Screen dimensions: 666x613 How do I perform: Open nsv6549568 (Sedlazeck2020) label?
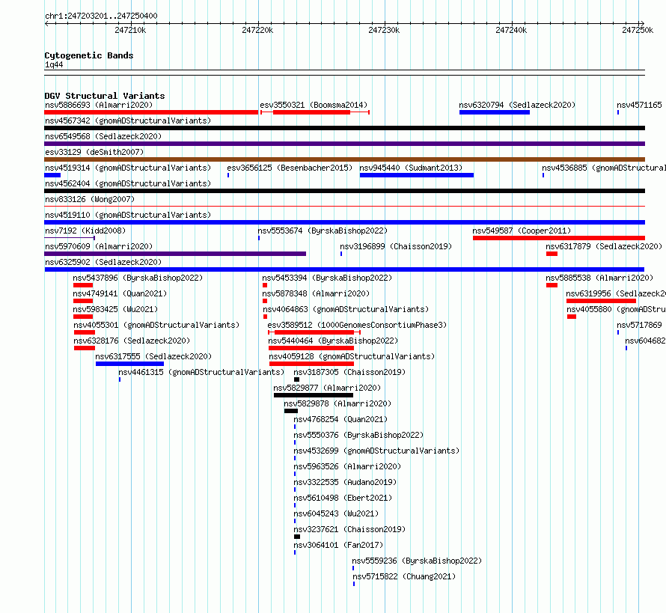tap(103, 136)
